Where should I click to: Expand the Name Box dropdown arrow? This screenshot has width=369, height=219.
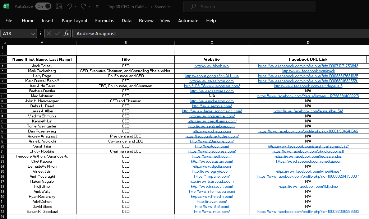point(33,34)
